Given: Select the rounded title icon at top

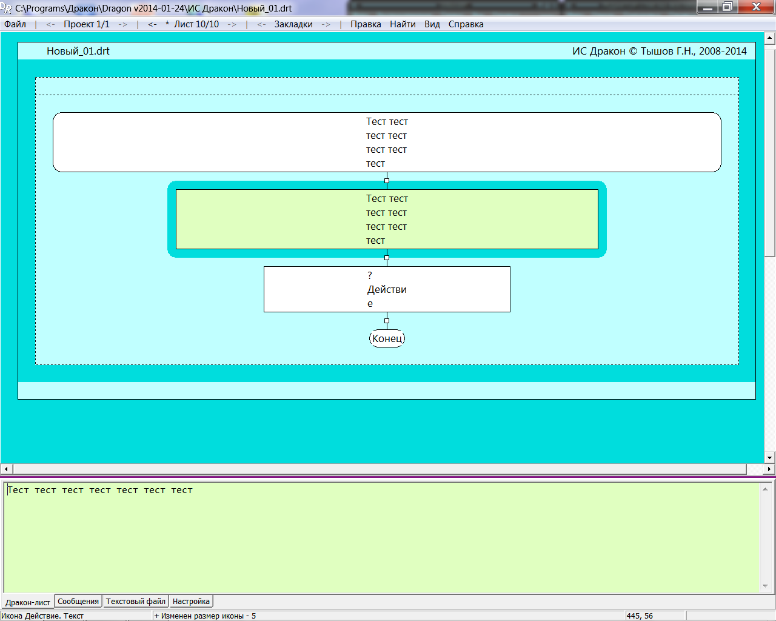Looking at the screenshot, I should [387, 142].
